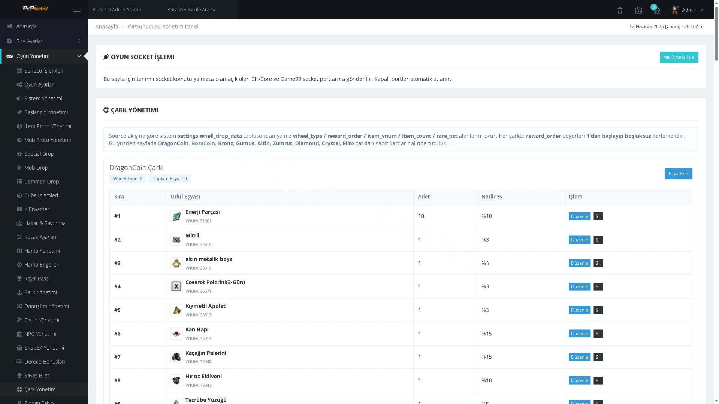Image resolution: width=719 pixels, height=404 pixels.
Task: Click the Hırsız Eldiveni item icon
Action: (x=176, y=380)
